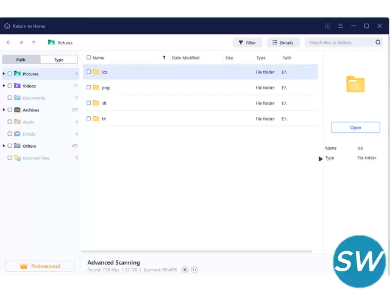Open the hamburger menu in title bar

click(340, 26)
